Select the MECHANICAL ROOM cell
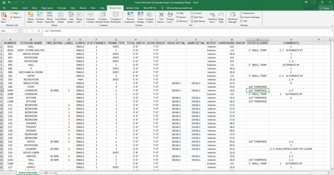The width and height of the screenshot is (334, 175). [31, 72]
